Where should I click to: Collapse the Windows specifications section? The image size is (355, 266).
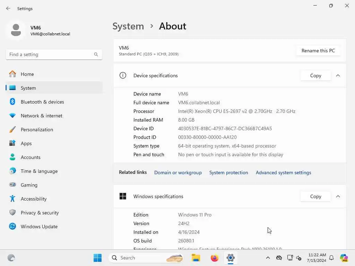click(x=338, y=196)
